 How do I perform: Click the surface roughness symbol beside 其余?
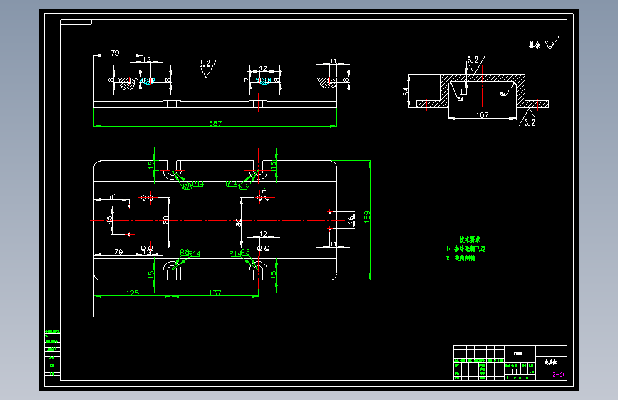tap(552, 43)
